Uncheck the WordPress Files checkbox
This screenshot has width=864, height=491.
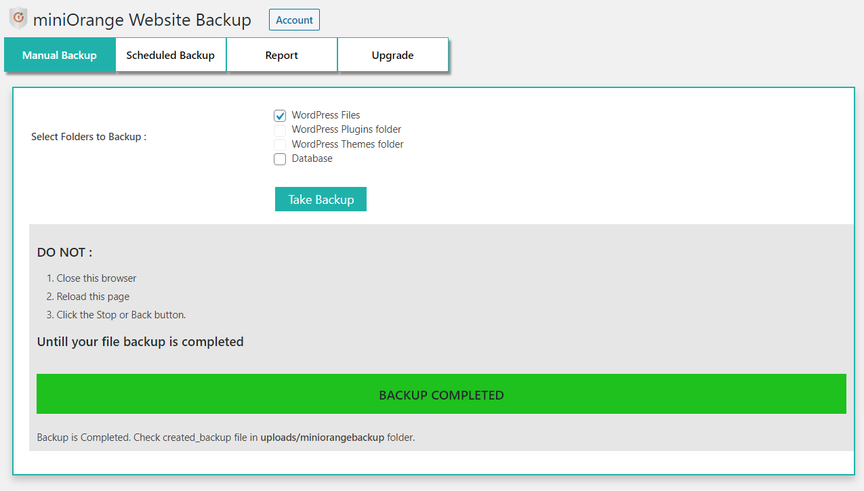pos(280,116)
